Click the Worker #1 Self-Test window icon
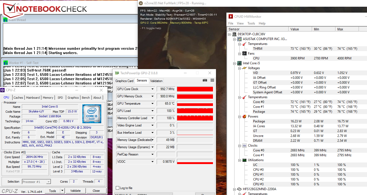The width and height of the screenshot is (367, 195). [5, 63]
